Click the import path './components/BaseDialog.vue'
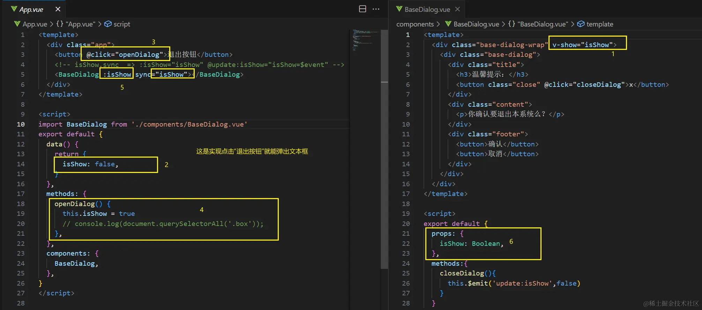 pyautogui.click(x=189, y=124)
